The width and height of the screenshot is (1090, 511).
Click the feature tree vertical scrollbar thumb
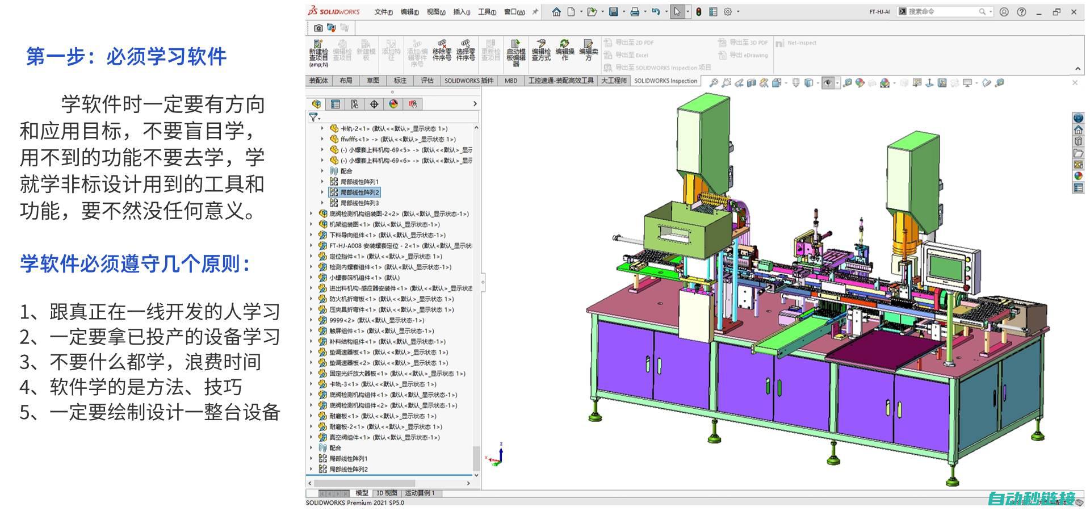pyautogui.click(x=476, y=459)
